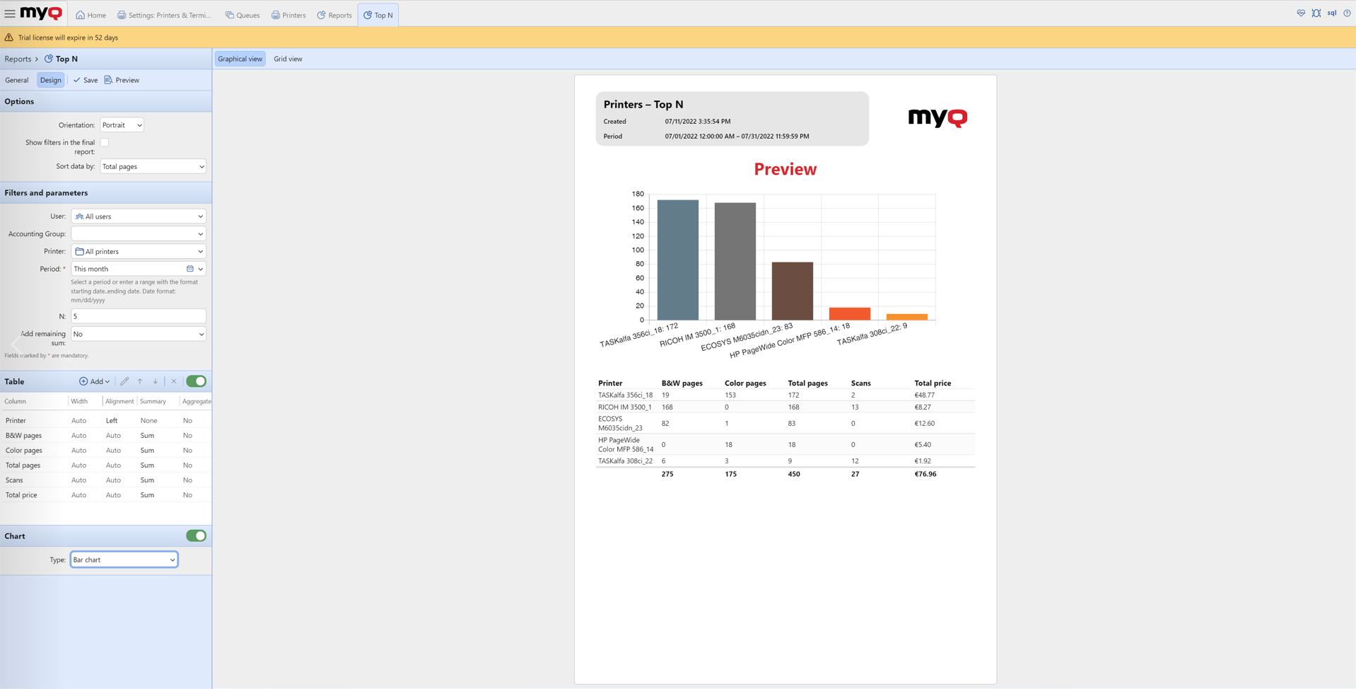Click the Top N breadcrumb chart icon
This screenshot has height=689, width=1356.
[49, 59]
